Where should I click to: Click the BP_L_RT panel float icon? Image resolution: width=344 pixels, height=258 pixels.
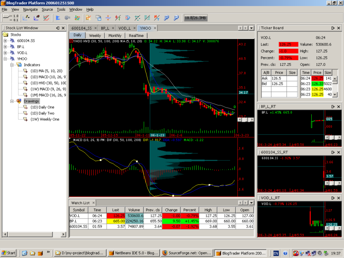[333, 107]
